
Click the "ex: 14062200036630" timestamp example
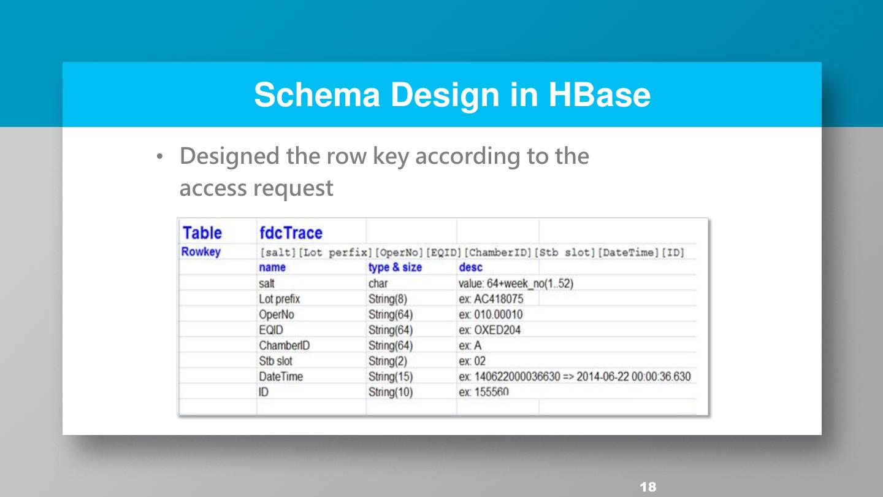(575, 376)
